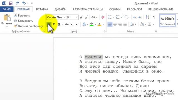
Task: Apply the green text highlight color
Action: [92, 24]
